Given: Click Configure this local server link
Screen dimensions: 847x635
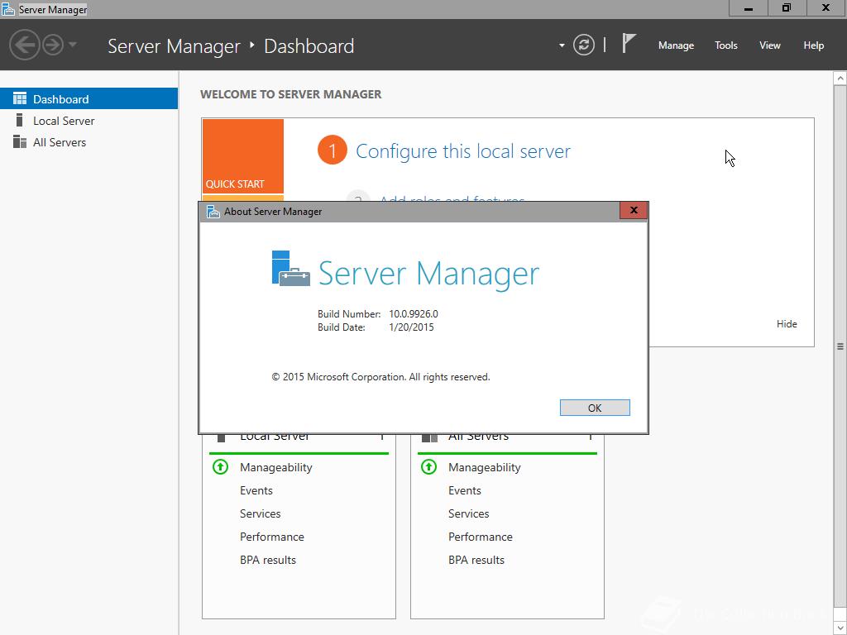Looking at the screenshot, I should point(463,151).
